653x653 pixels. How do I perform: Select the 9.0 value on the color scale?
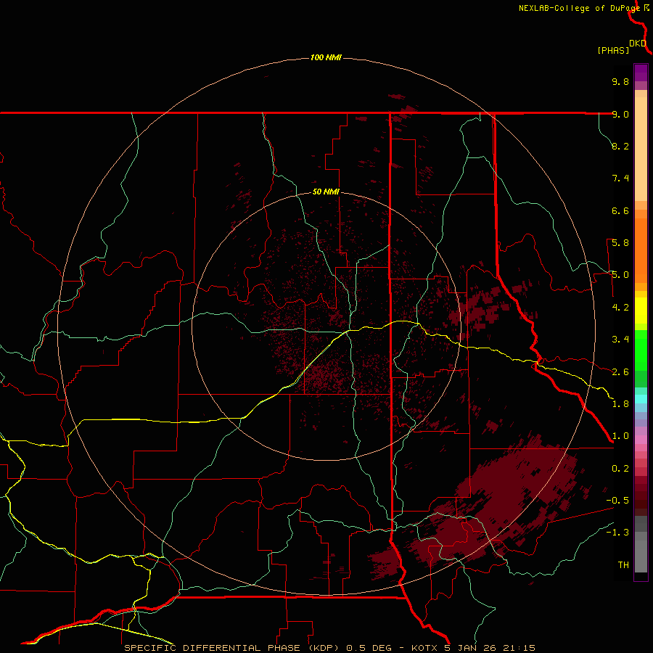click(620, 114)
